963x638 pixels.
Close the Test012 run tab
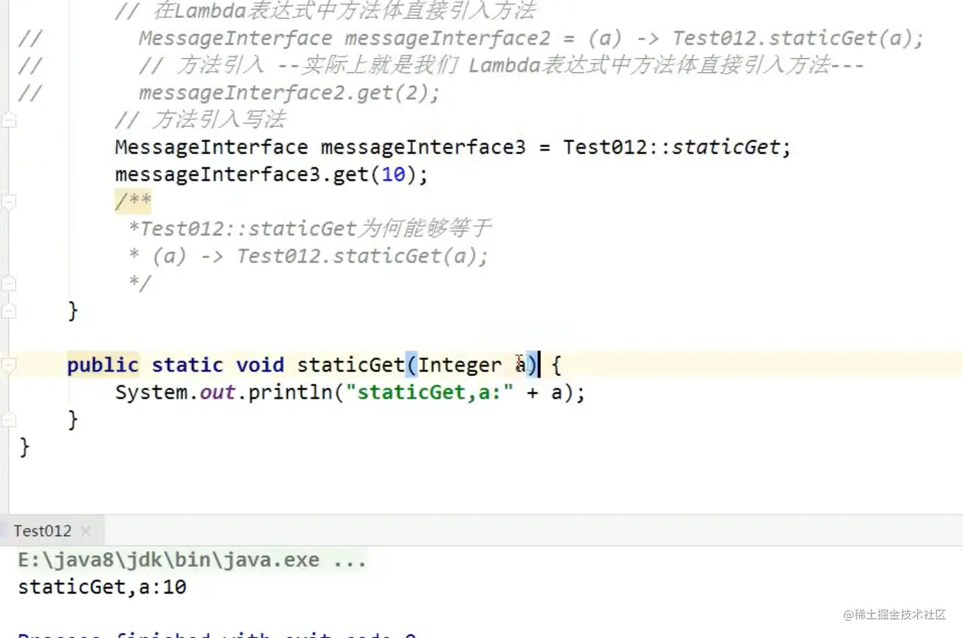86,531
